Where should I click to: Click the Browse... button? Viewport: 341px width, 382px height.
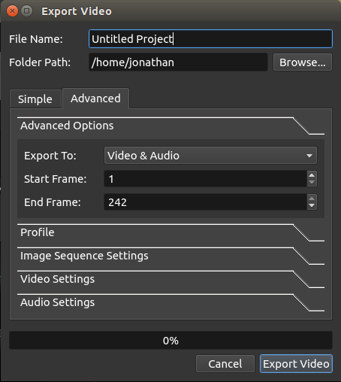(303, 62)
